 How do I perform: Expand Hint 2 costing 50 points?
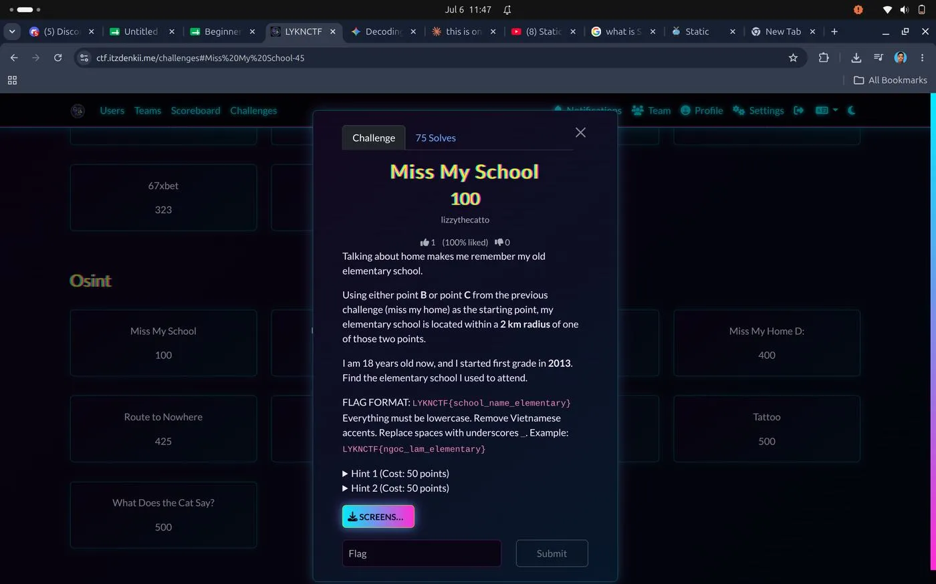tap(396, 488)
